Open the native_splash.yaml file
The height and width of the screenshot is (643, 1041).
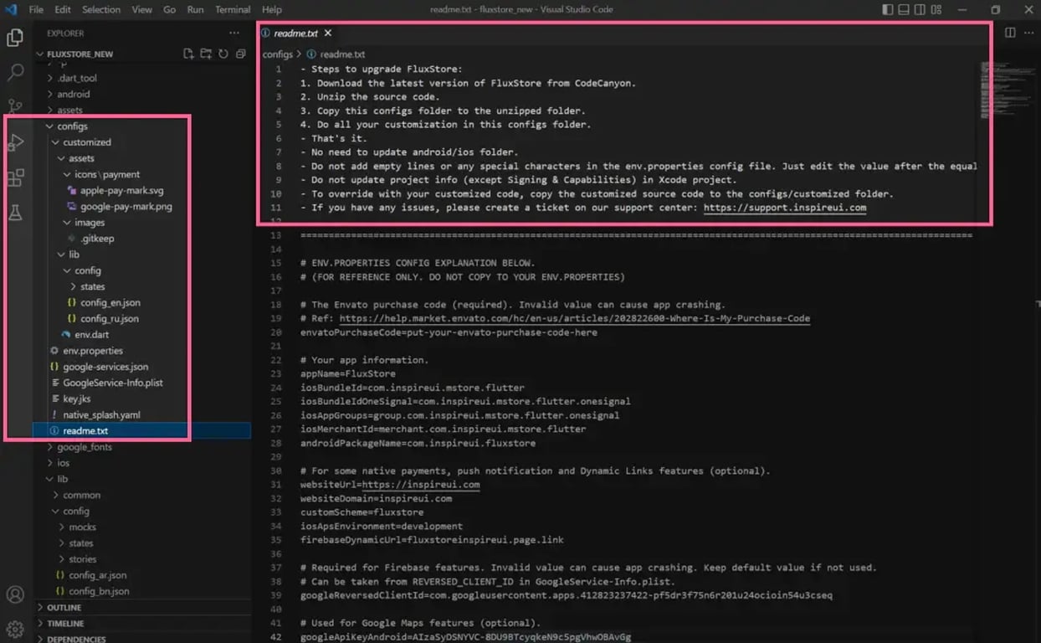click(101, 415)
